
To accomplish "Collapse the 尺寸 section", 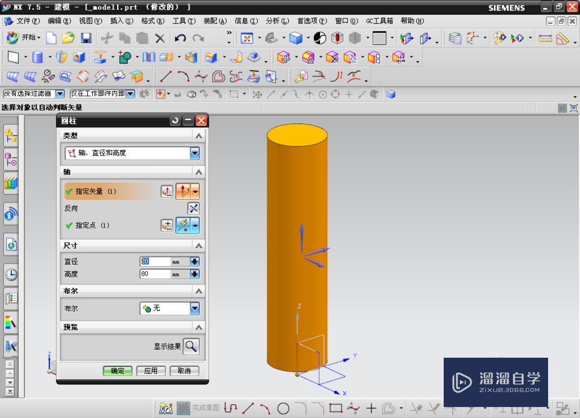I will pos(198,245).
